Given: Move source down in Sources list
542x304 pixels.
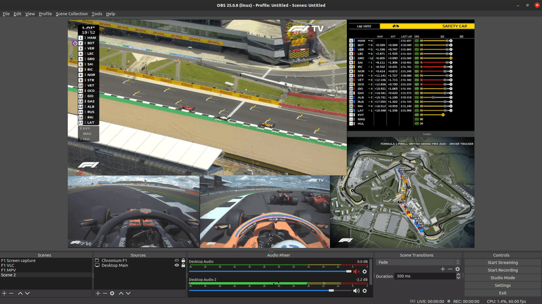Looking at the screenshot, I should [x=128, y=293].
